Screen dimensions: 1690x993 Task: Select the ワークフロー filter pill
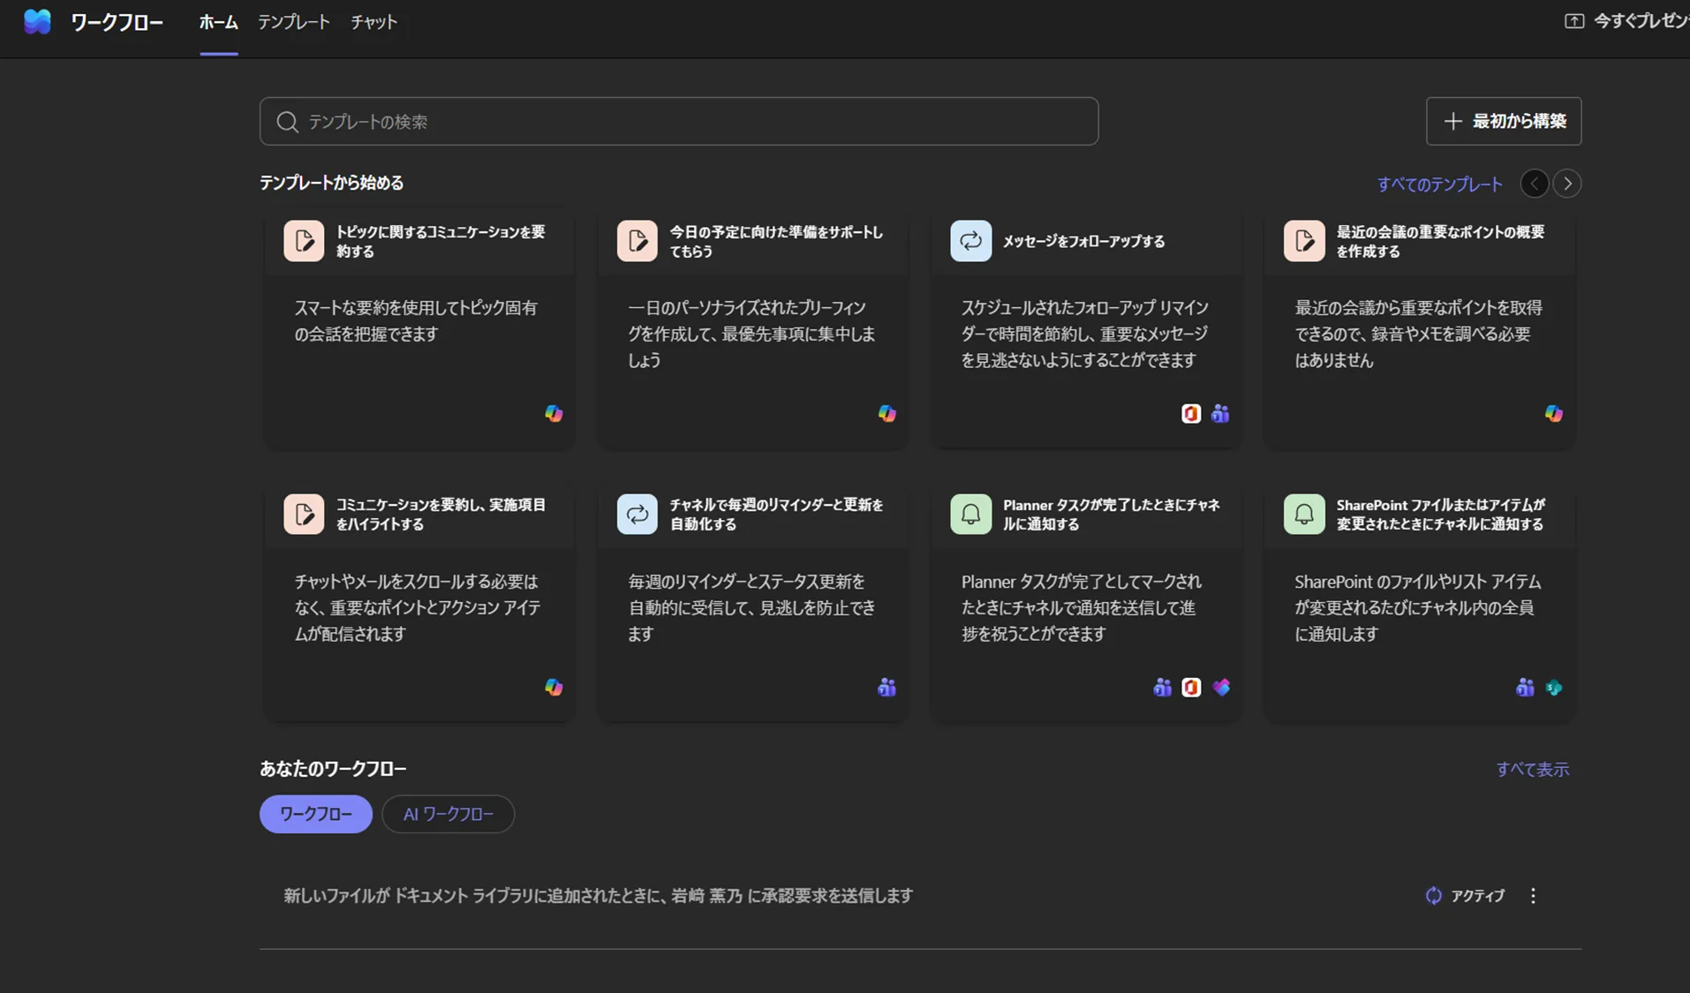click(x=315, y=814)
